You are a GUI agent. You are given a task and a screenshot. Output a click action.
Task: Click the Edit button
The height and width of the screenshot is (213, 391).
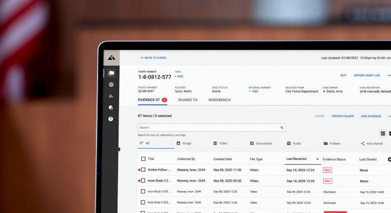343,75
